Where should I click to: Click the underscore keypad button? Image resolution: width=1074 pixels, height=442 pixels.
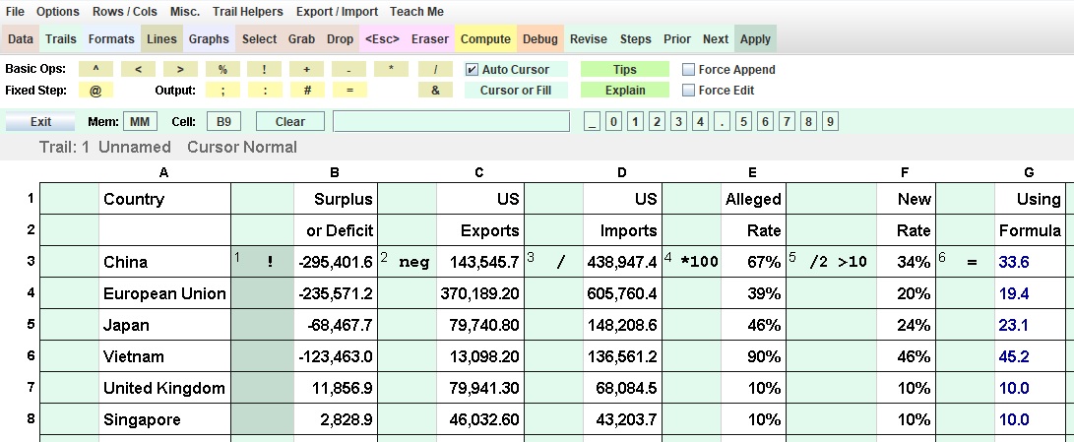point(592,122)
